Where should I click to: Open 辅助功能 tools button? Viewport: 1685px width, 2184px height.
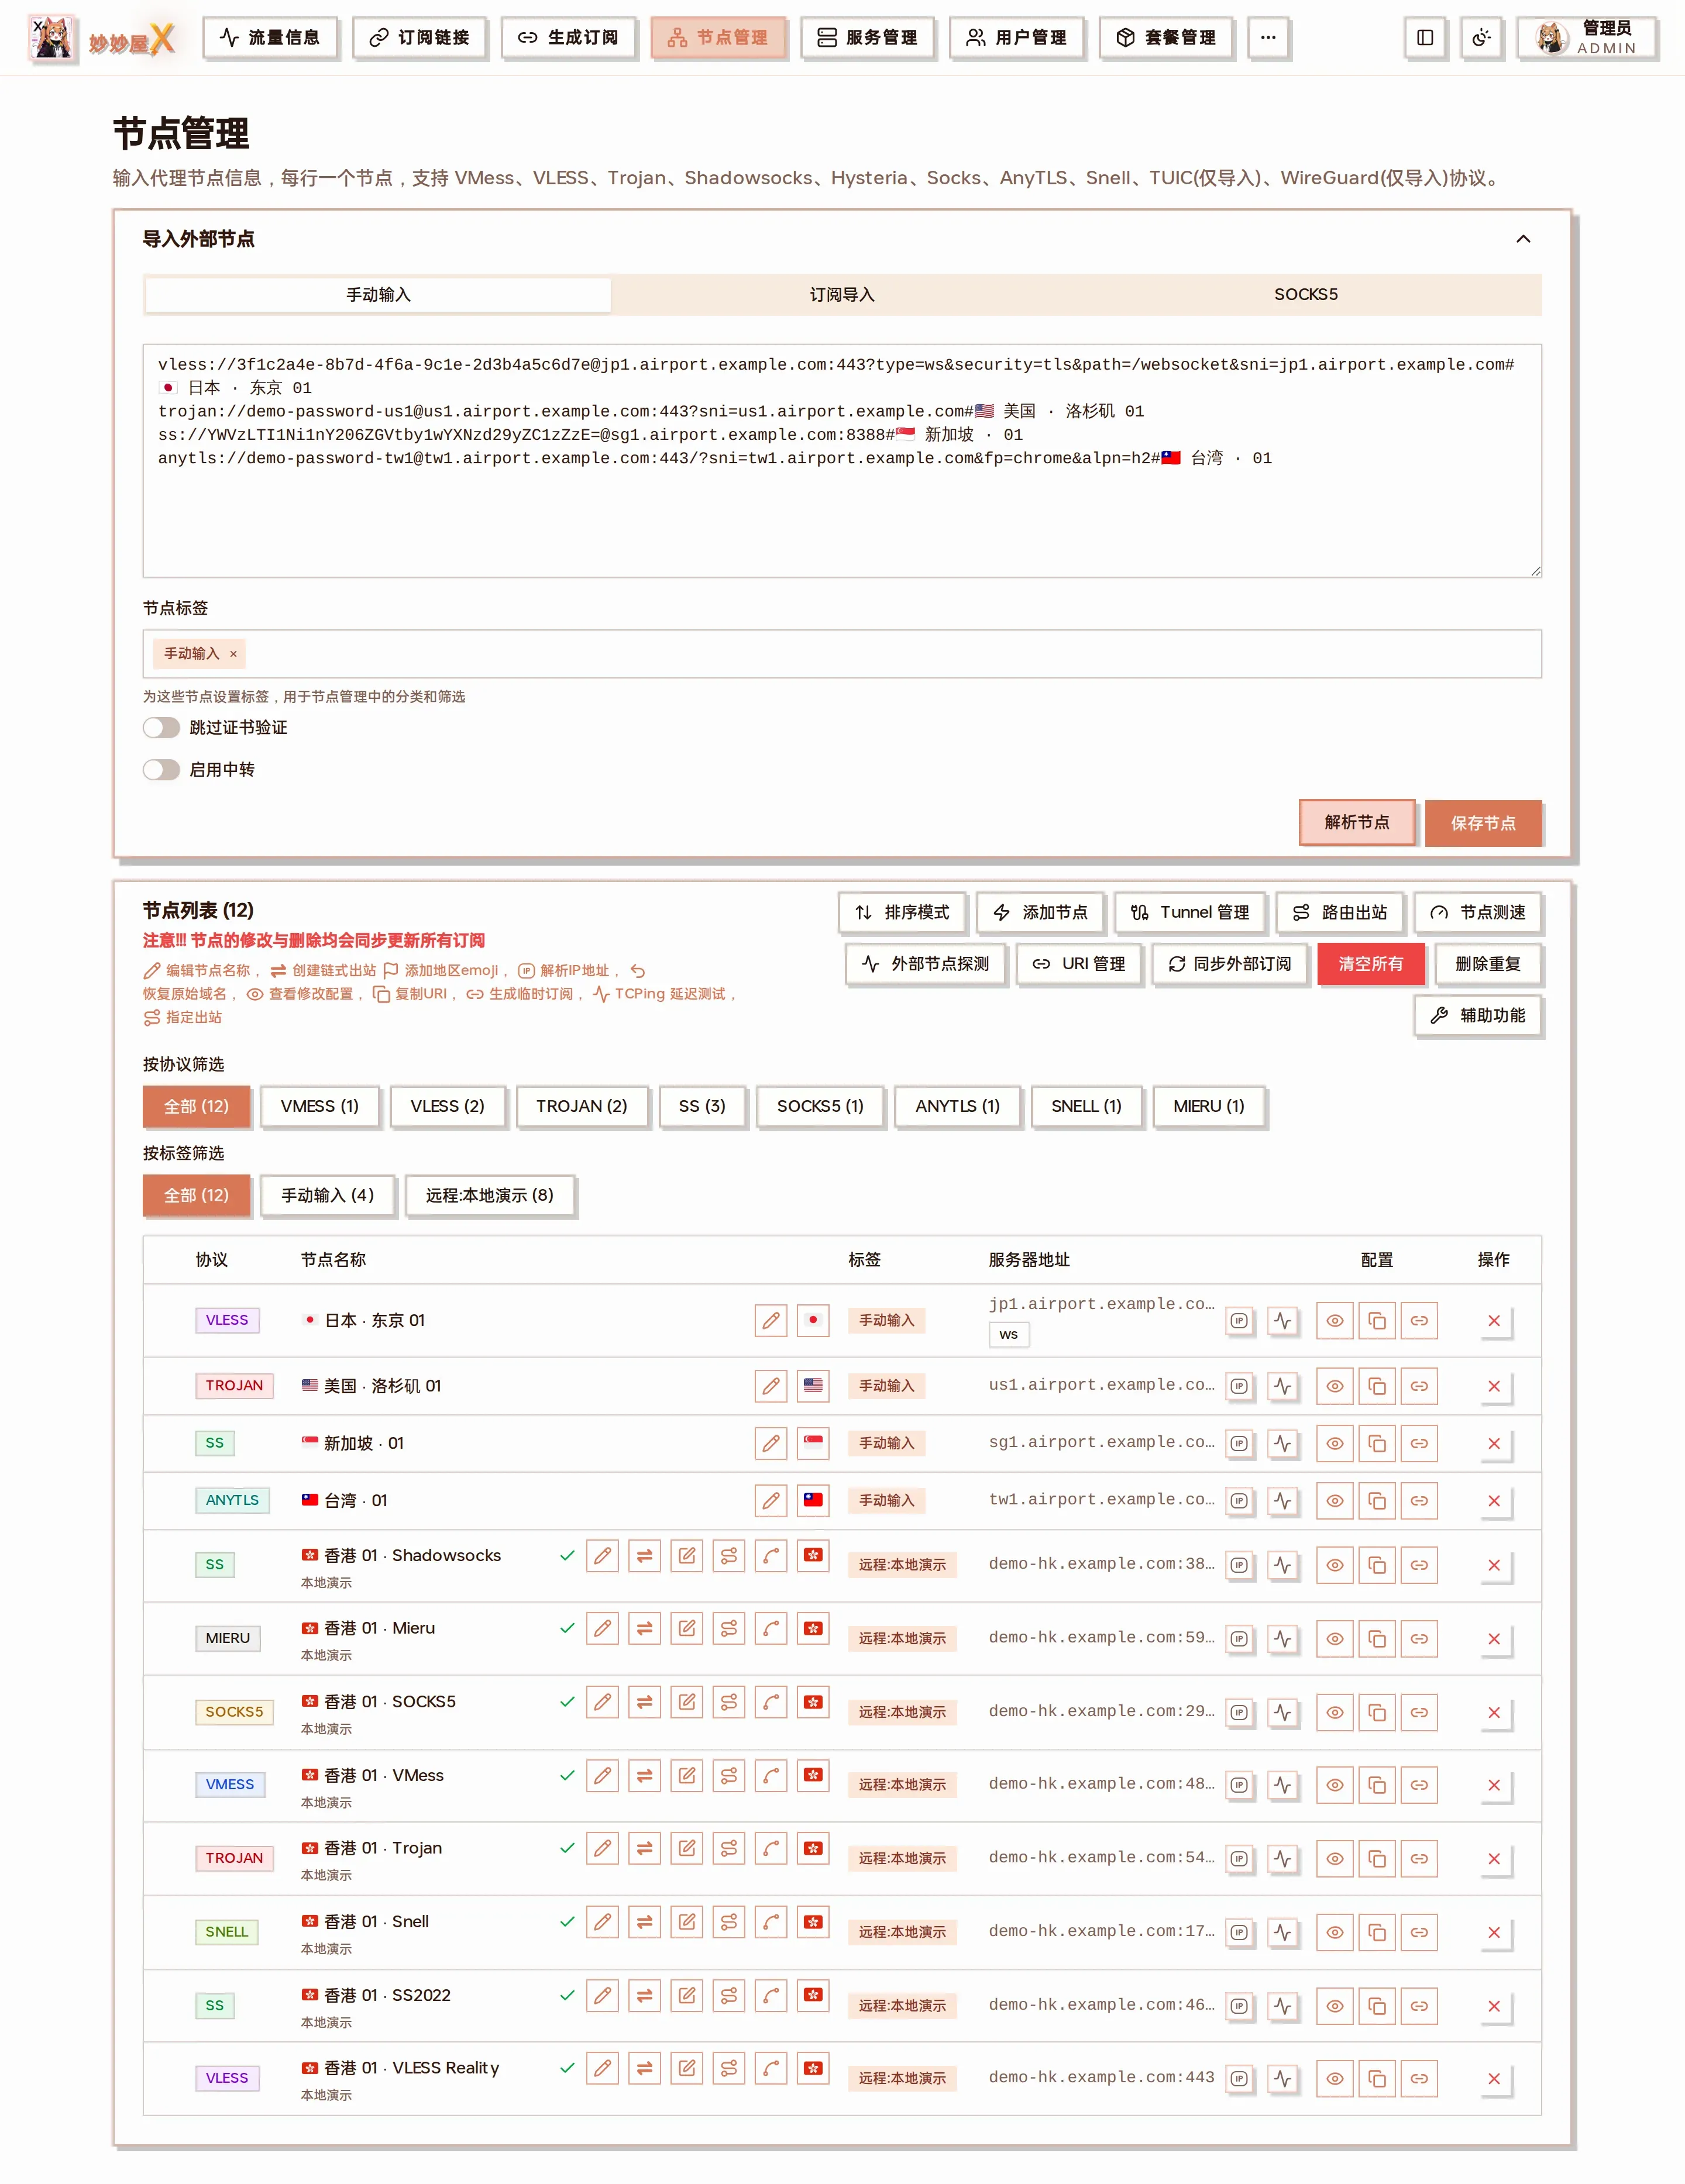click(1478, 1015)
